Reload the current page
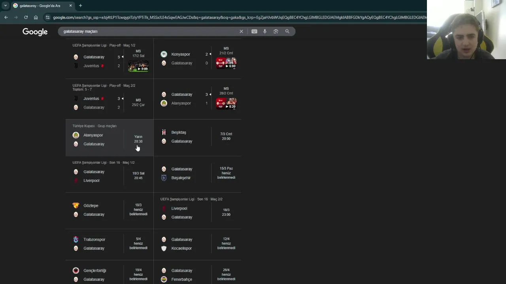The width and height of the screenshot is (506, 284). [x=26, y=17]
